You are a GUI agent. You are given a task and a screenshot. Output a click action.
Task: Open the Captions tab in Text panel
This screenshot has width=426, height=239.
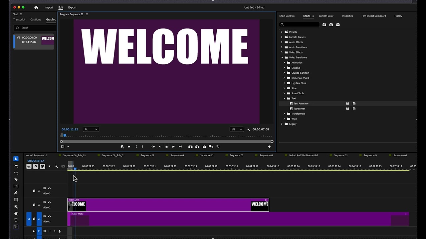coord(36,20)
